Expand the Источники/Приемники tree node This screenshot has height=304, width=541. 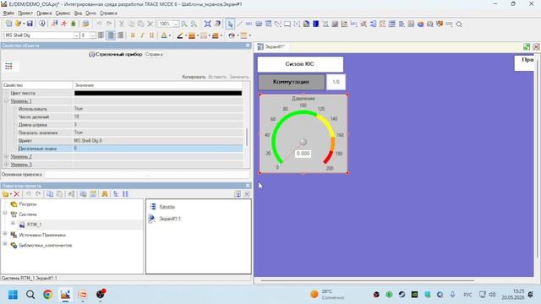click(5, 234)
